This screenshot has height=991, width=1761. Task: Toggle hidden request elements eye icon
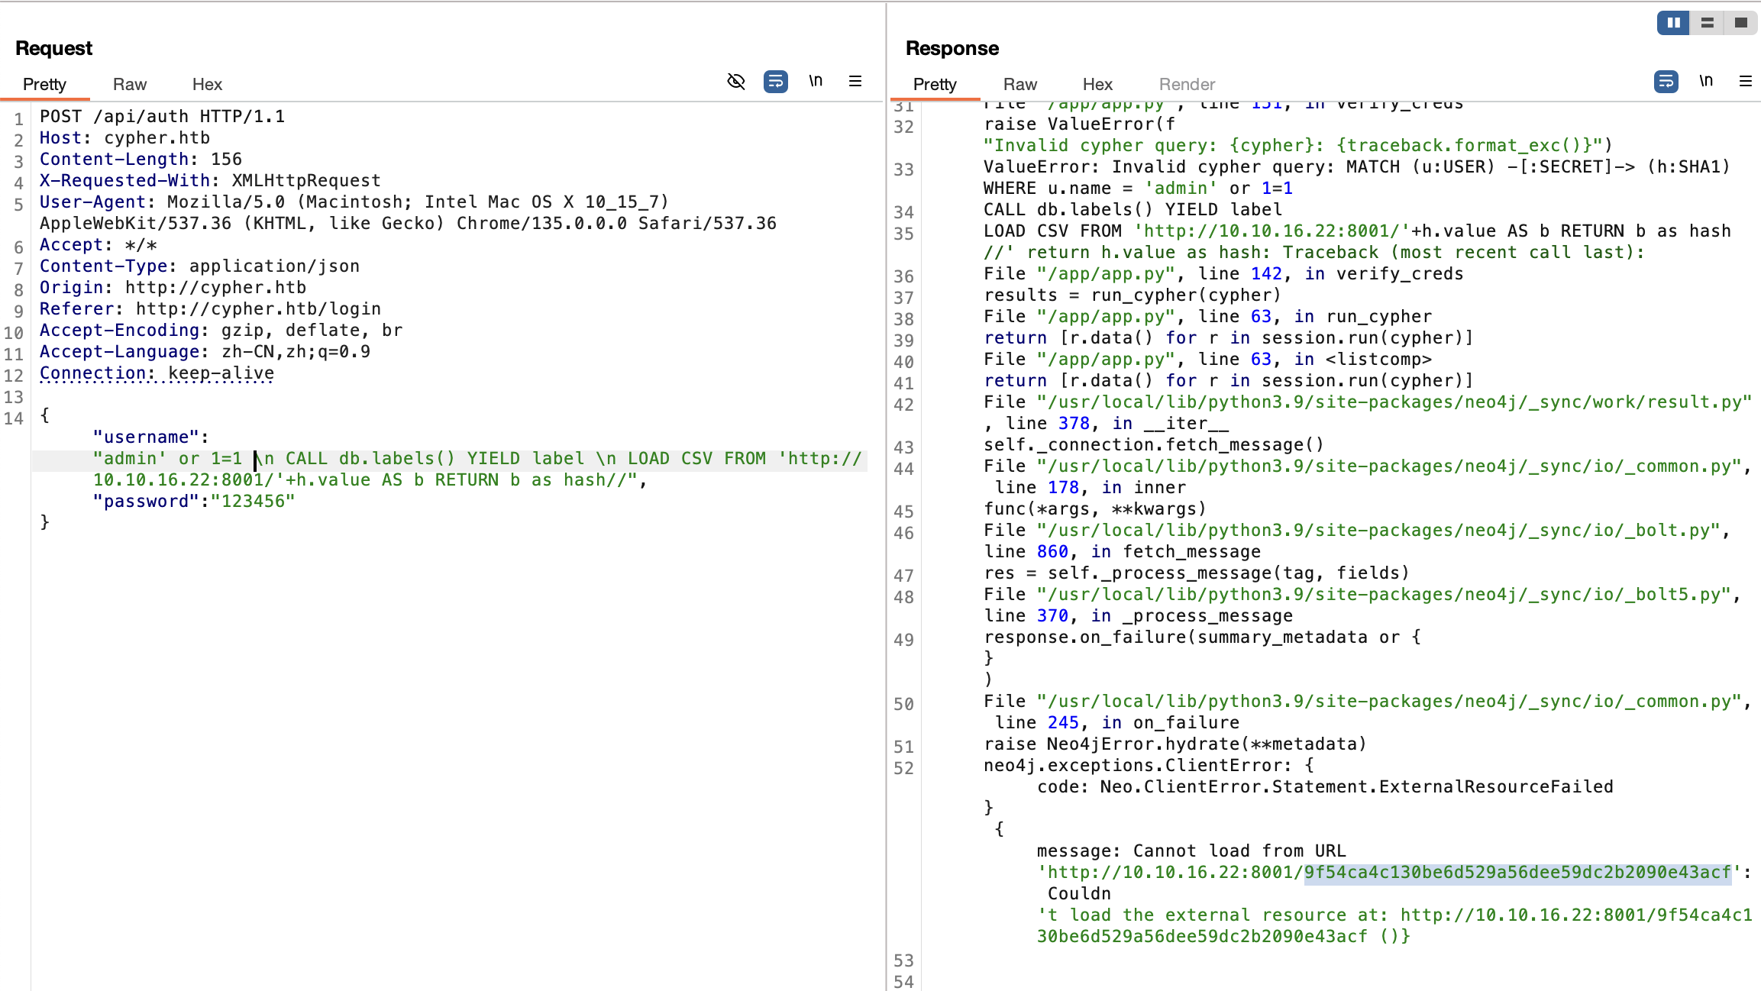735,81
